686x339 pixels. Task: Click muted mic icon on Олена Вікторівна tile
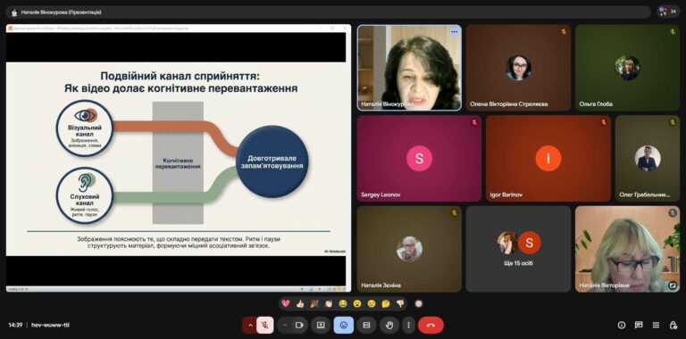pyautogui.click(x=564, y=32)
